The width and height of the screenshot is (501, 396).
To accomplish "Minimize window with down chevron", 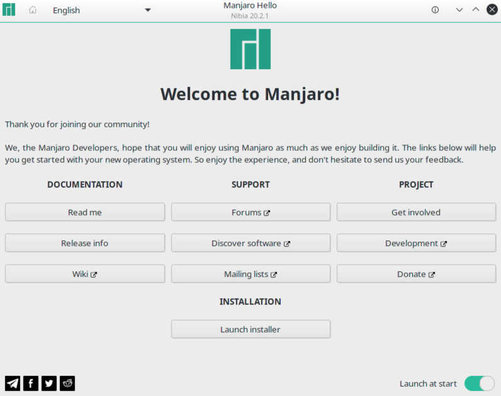I will 459,10.
